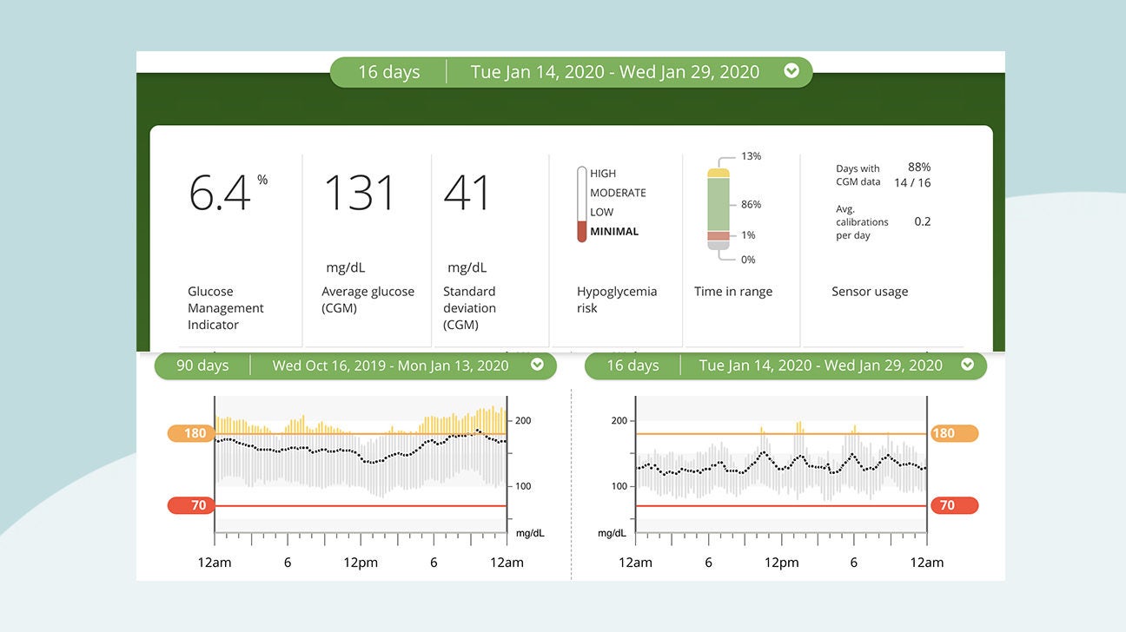Click the 90 days label
The image size is (1126, 632).
coord(202,365)
